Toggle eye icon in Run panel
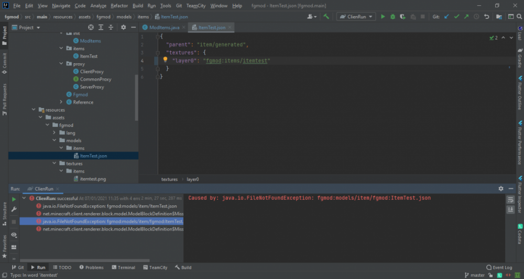The height and width of the screenshot is (279, 524). tap(14, 235)
